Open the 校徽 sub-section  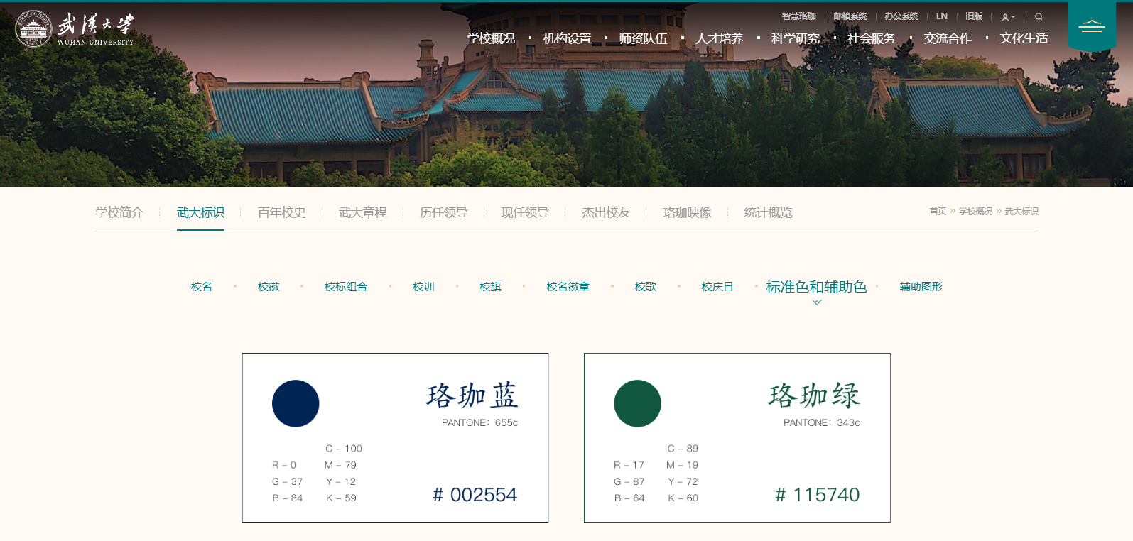269,287
